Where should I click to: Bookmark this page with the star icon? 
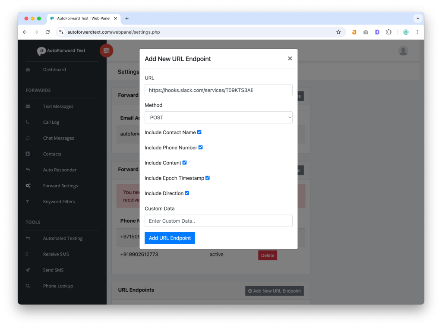338,32
